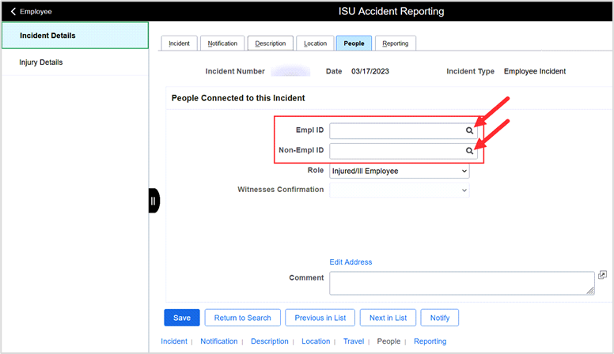The width and height of the screenshot is (614, 354).
Task: Click the date value 03/17/2023
Action: click(370, 71)
